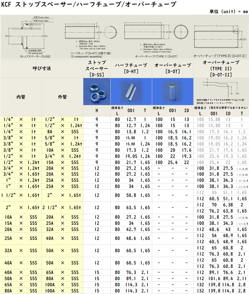249x294 pixels.
Task: Click the TYPE II ID value '6.38'
Action: (228, 205)
